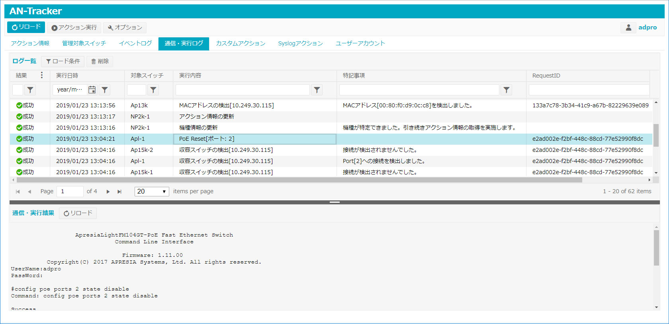Open the 結果 column options menu
Image resolution: width=669 pixels, height=324 pixels.
(x=42, y=76)
